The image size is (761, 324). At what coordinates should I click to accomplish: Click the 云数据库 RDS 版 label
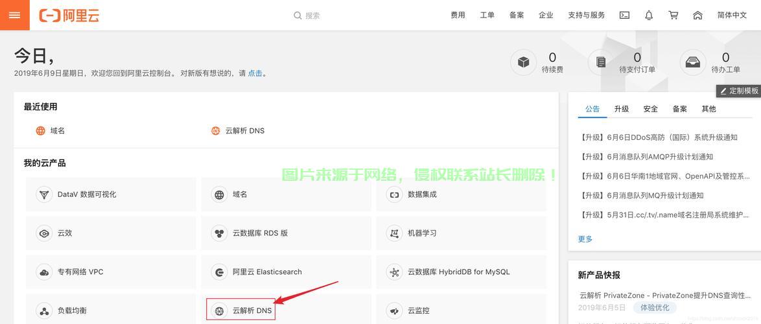(x=260, y=233)
